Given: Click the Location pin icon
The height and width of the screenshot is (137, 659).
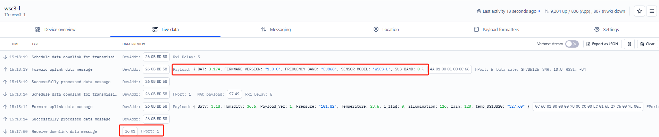Looking at the screenshot, I should [376, 29].
